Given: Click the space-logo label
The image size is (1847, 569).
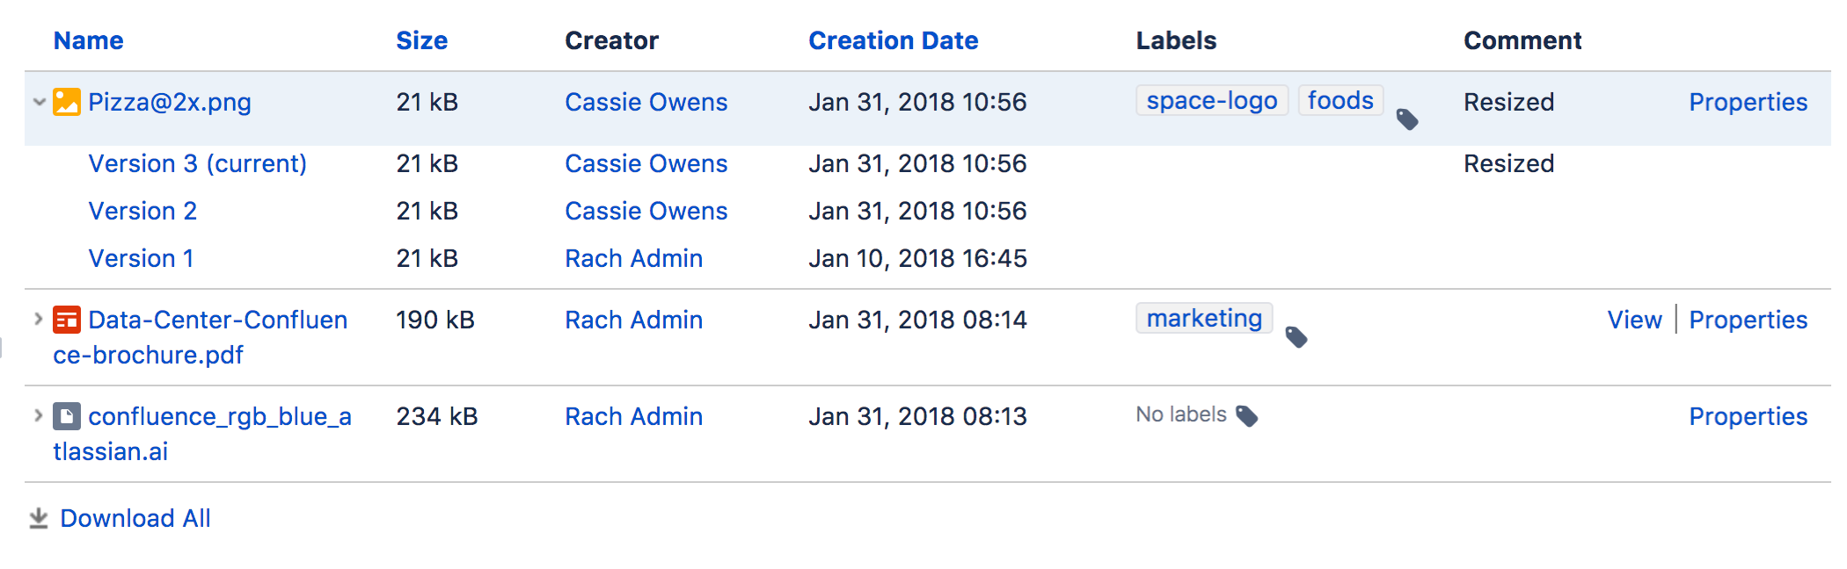Looking at the screenshot, I should point(1212,100).
